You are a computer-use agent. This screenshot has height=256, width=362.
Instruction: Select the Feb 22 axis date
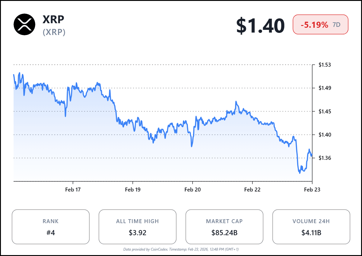click(x=252, y=190)
